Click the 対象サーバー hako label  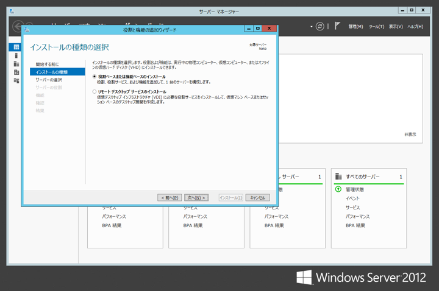click(258, 46)
